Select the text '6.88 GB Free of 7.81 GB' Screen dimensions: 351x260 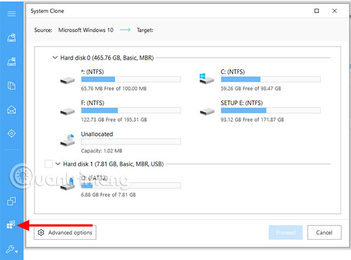(x=109, y=195)
